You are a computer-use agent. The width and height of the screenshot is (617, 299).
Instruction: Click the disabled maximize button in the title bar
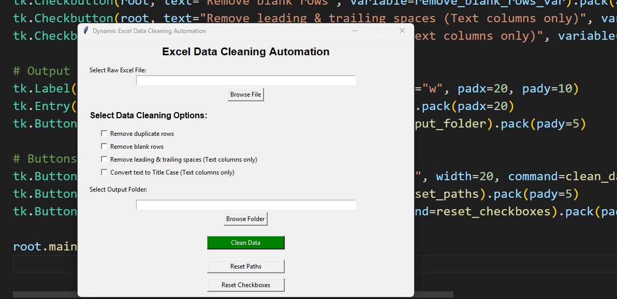tap(378, 30)
